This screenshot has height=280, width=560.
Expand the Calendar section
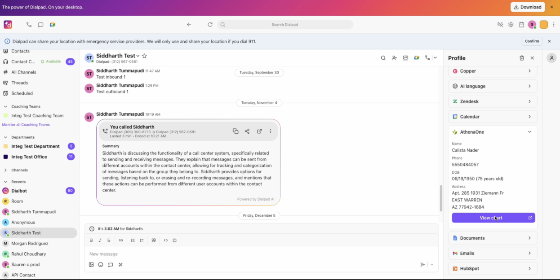click(493, 117)
